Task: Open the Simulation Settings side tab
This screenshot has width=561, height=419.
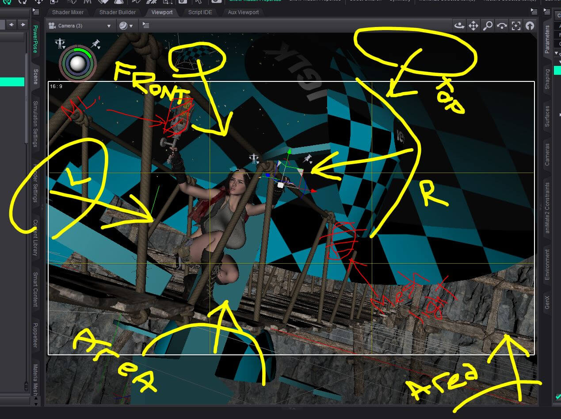Action: tap(36, 124)
